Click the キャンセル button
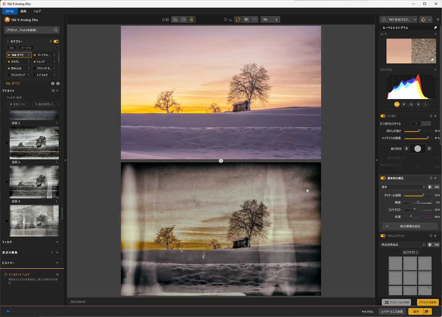Viewport: 442px width, 317px height. click(367, 311)
